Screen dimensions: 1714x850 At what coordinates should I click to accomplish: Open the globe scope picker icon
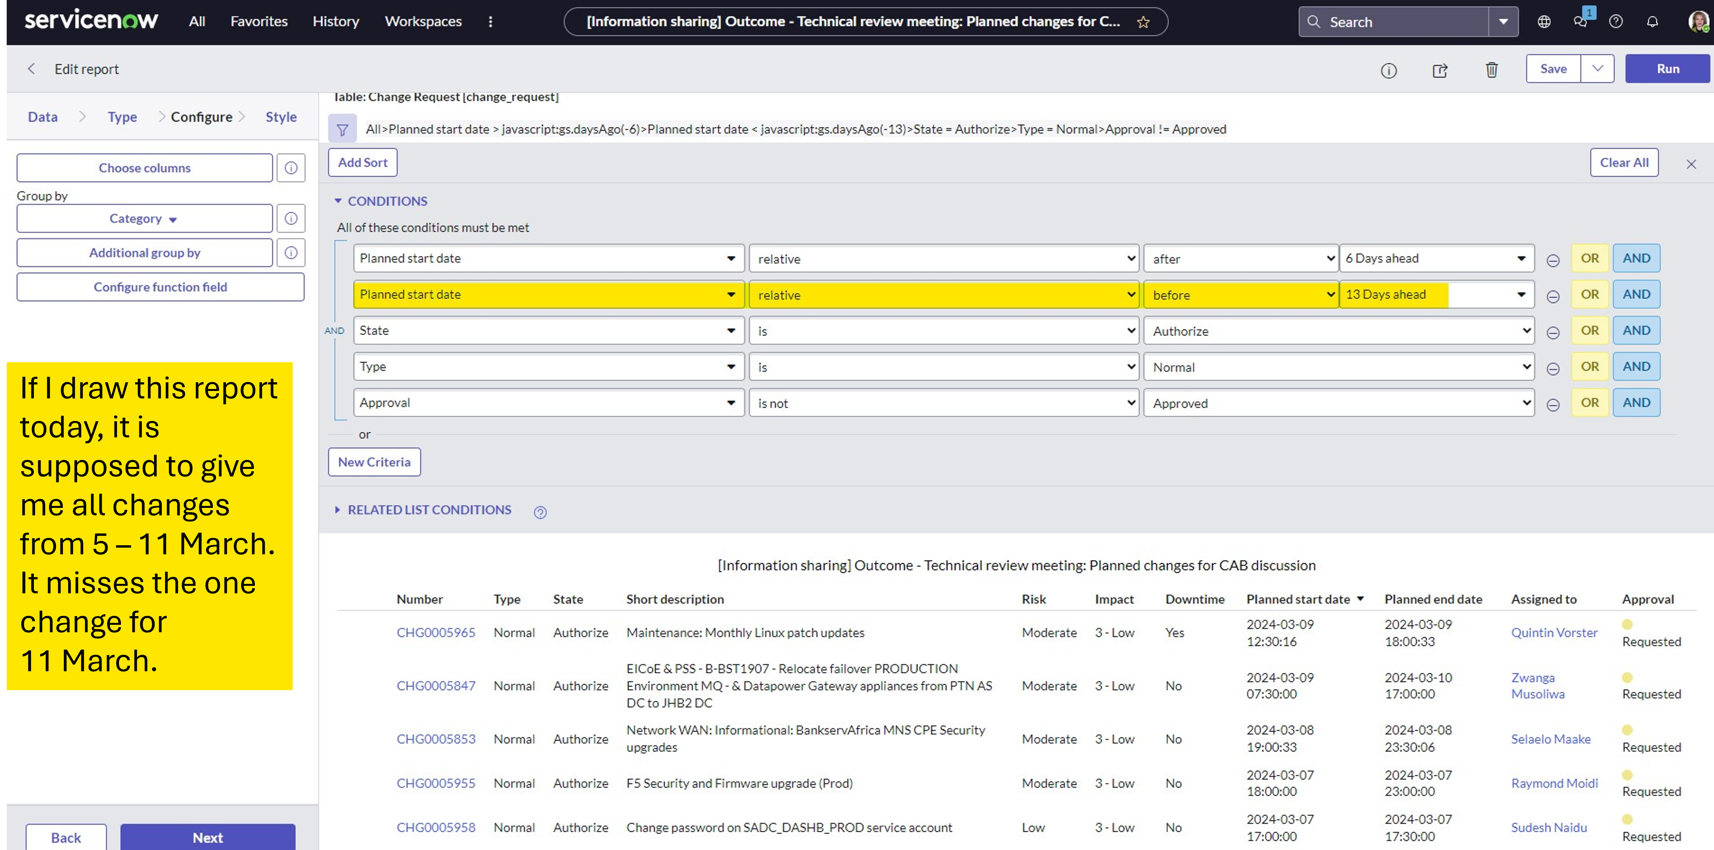click(x=1544, y=22)
